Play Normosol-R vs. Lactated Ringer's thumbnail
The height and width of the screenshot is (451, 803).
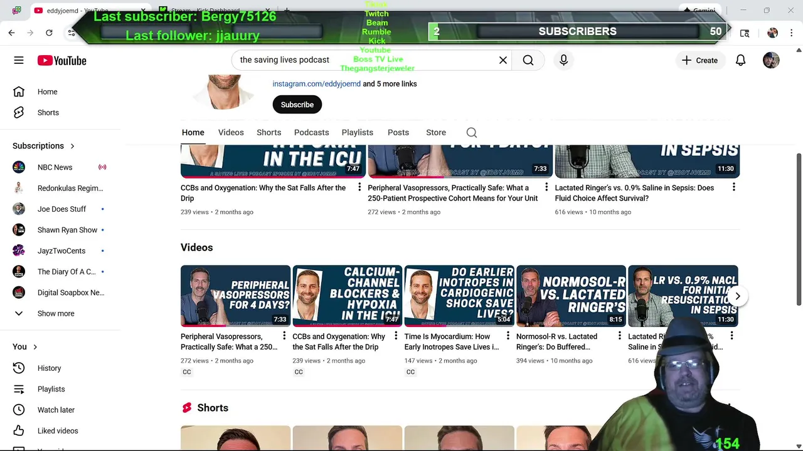tap(571, 296)
